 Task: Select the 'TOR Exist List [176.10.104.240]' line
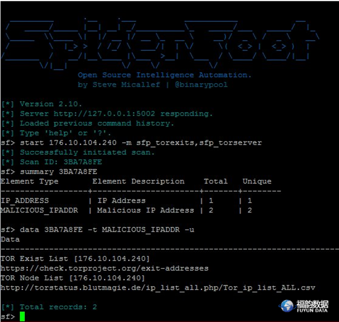(x=75, y=259)
